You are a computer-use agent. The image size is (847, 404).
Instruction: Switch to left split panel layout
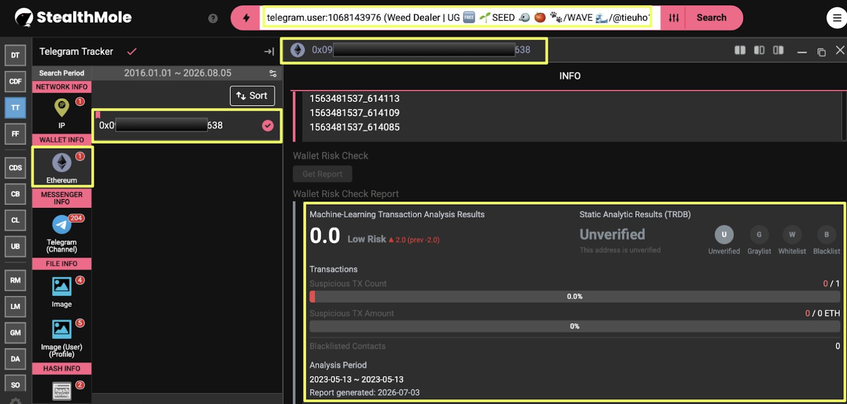740,50
